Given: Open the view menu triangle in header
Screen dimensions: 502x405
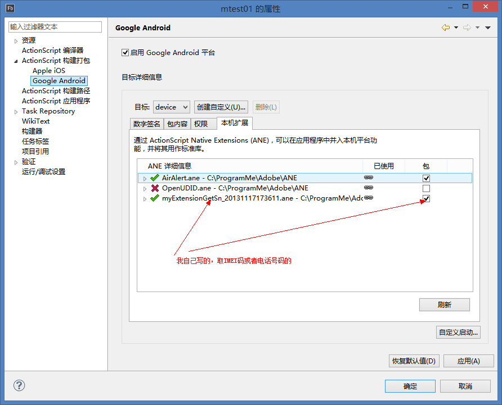Looking at the screenshot, I should click(x=488, y=28).
